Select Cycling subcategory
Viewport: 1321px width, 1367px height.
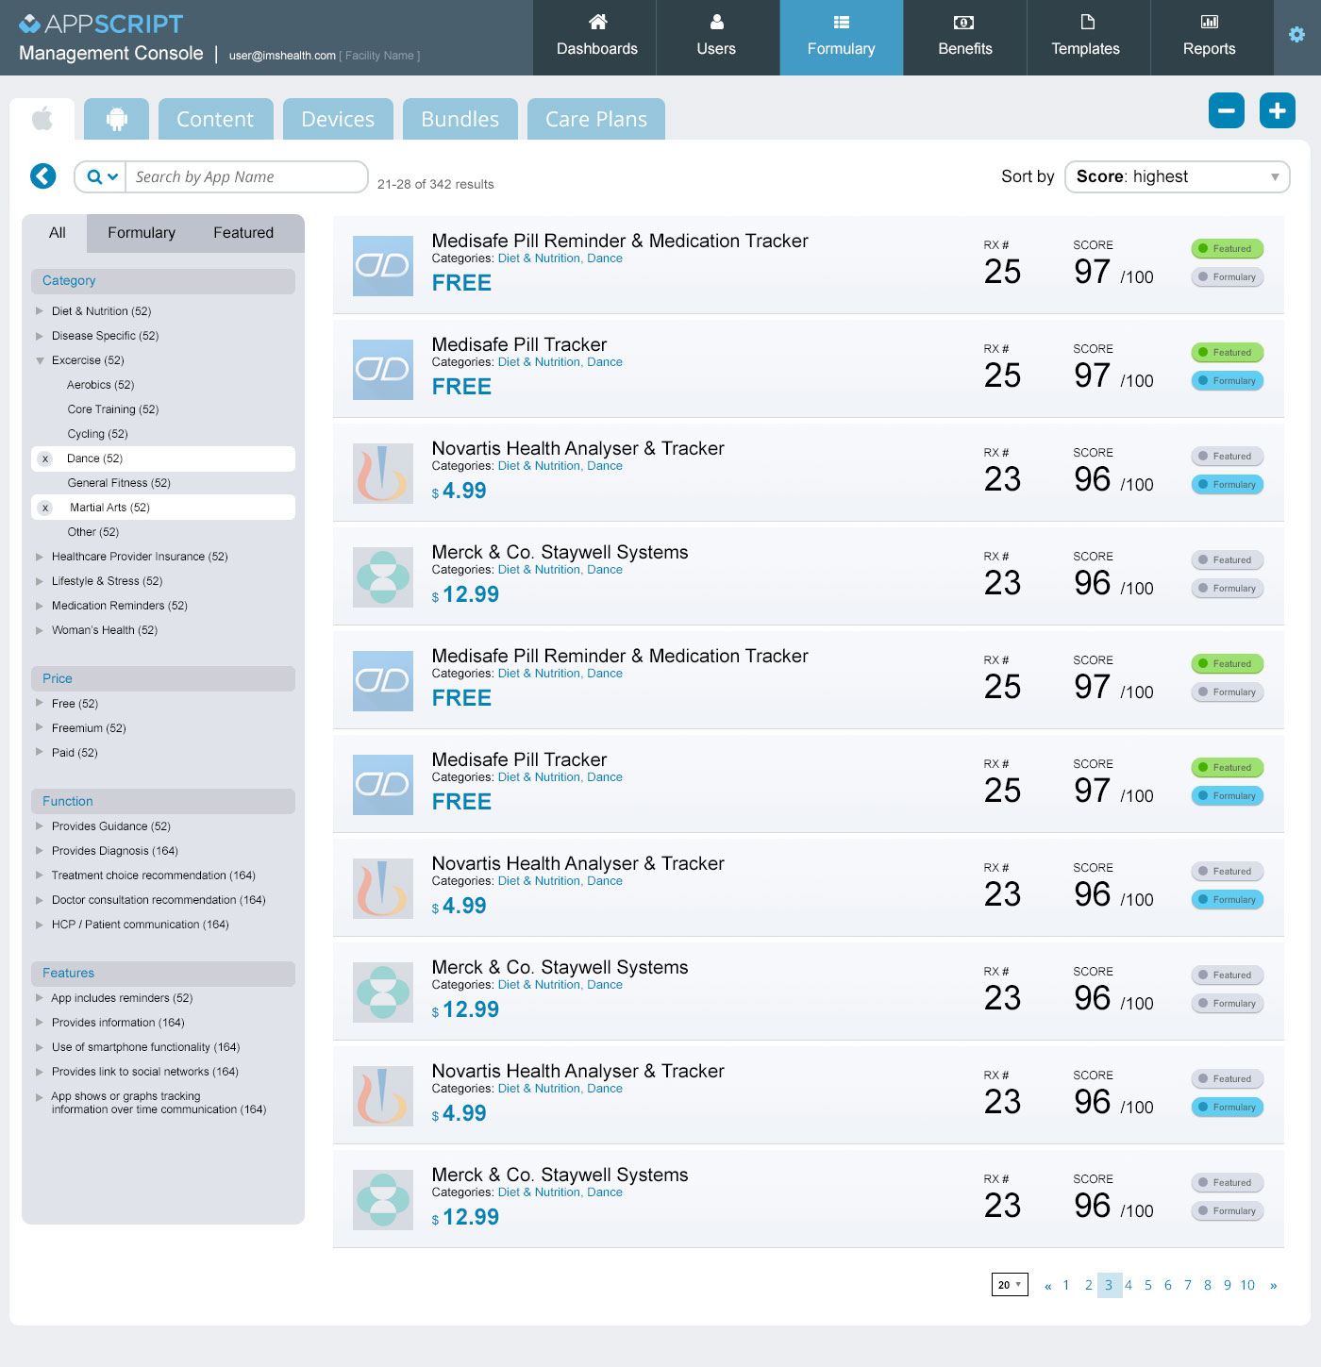pos(97,434)
